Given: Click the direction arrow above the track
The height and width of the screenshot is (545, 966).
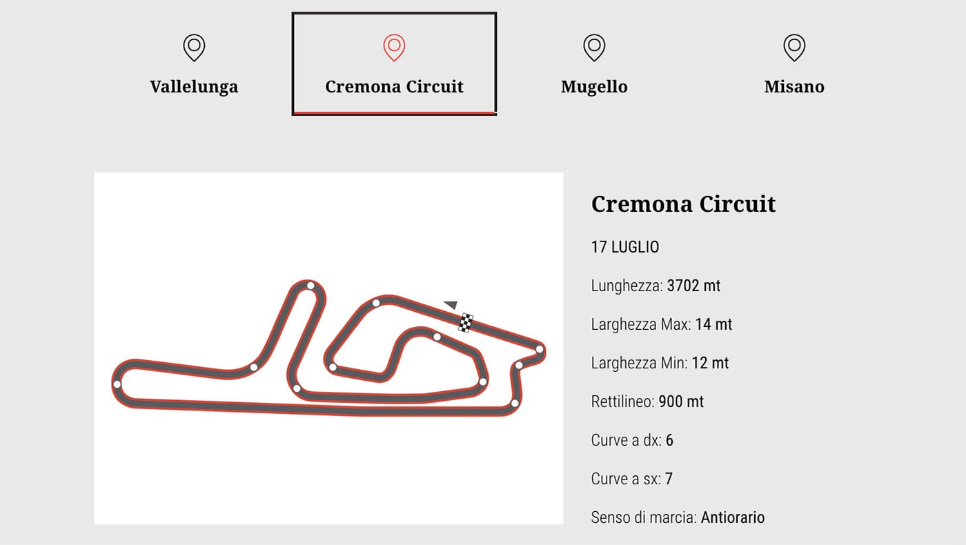Looking at the screenshot, I should coord(451,304).
